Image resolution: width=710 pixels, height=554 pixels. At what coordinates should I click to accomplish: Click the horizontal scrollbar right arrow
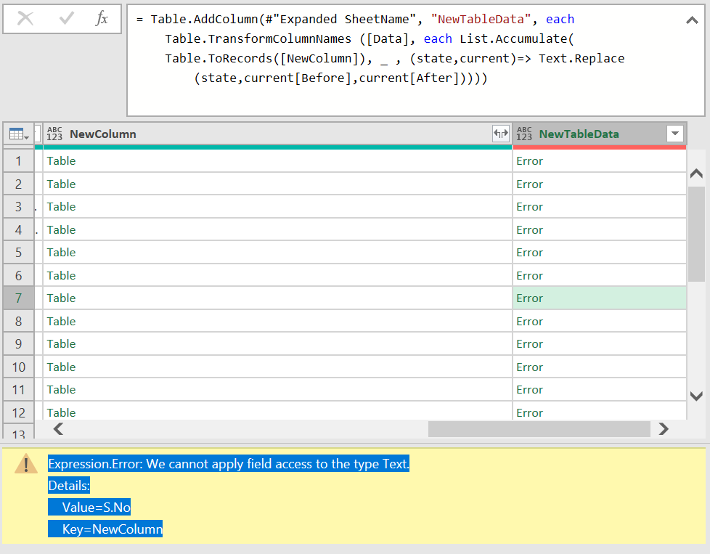(664, 428)
